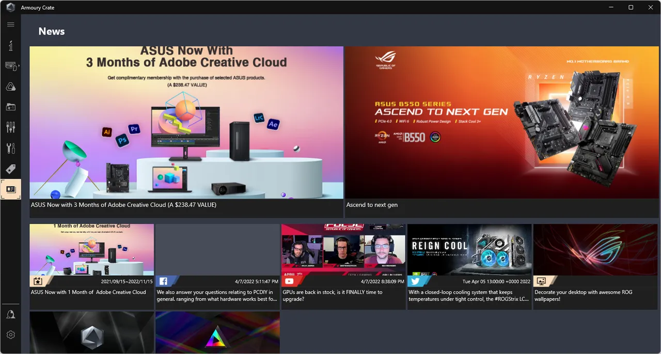The image size is (661, 354).
Task: Click the Facebook icon on PCDIY post
Action: [163, 281]
